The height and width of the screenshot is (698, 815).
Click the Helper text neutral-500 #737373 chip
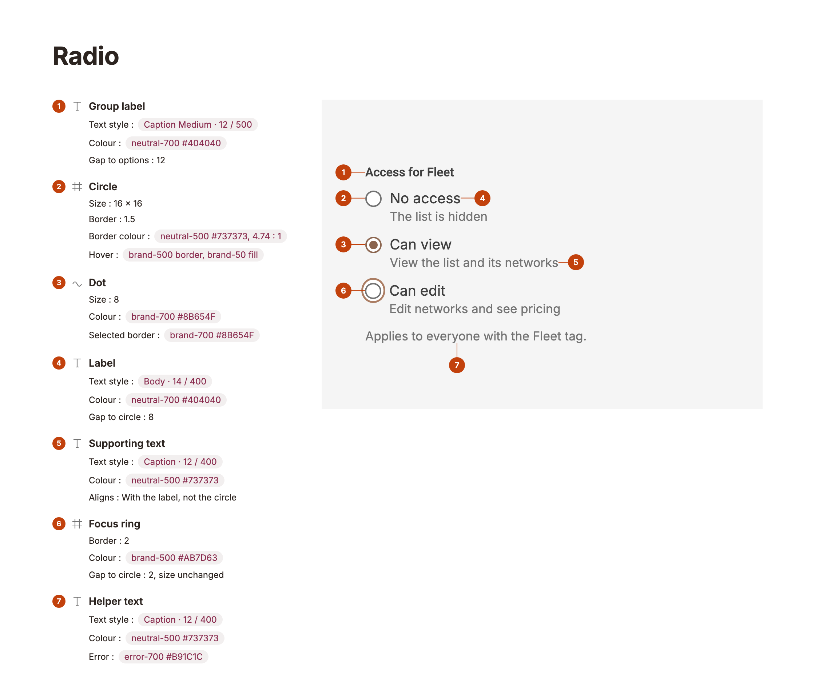(x=175, y=638)
